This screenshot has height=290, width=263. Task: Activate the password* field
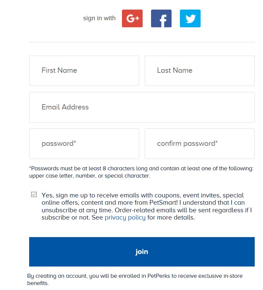[84, 144]
